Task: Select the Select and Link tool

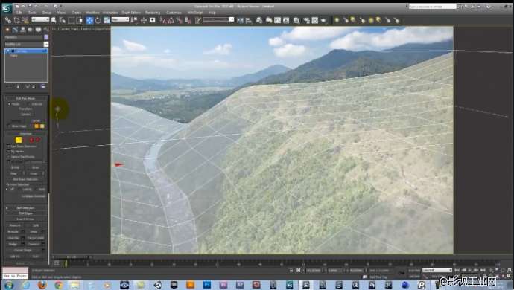Action: [8, 20]
